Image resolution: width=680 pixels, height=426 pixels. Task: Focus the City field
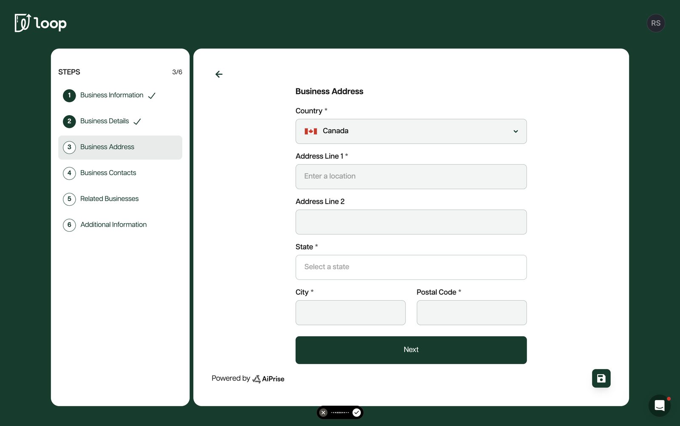coord(351,313)
